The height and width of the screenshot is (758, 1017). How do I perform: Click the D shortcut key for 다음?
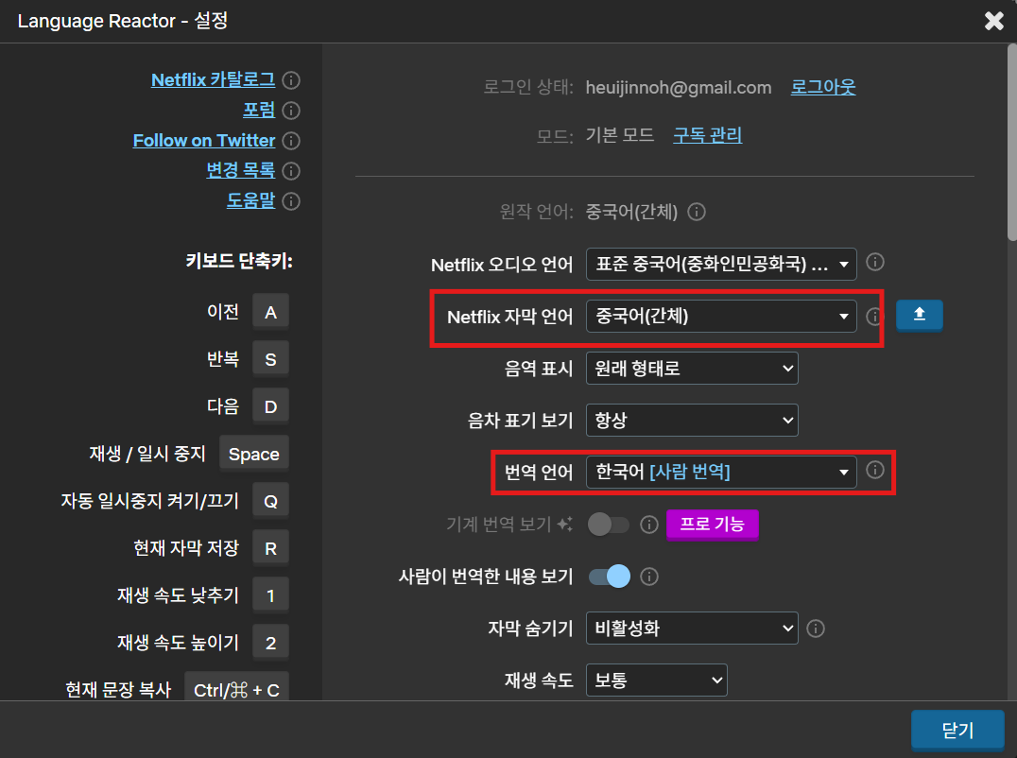(270, 406)
